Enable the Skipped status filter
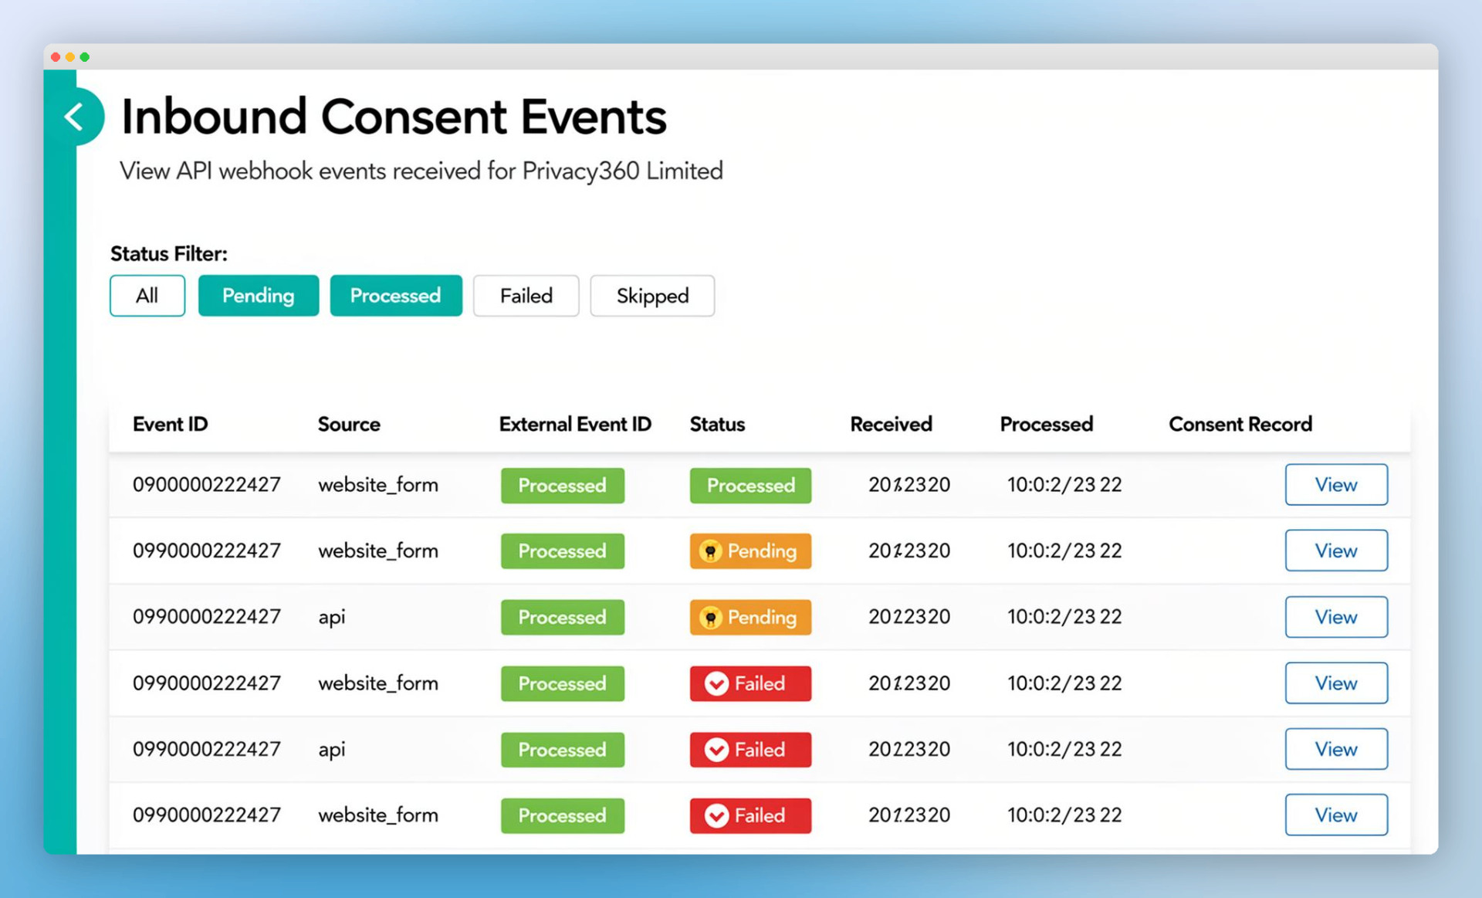 pos(652,296)
